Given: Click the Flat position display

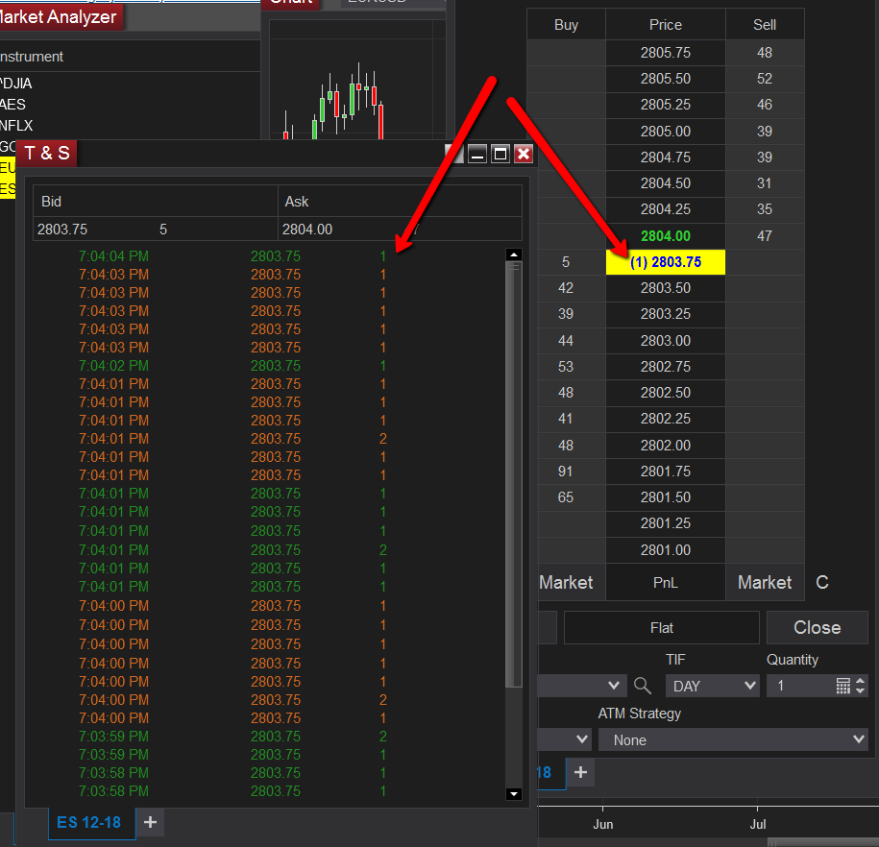Looking at the screenshot, I should coord(662,627).
